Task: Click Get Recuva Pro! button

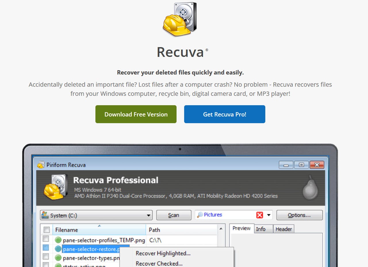Action: pyautogui.click(x=225, y=114)
